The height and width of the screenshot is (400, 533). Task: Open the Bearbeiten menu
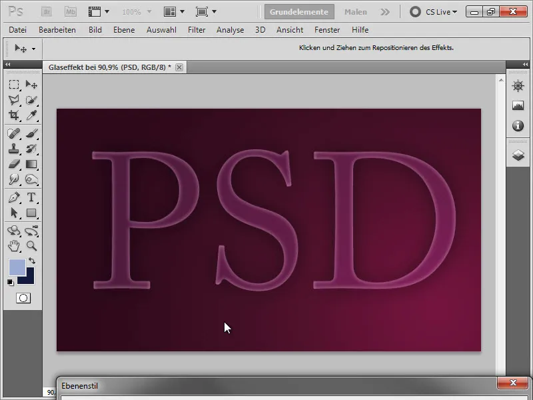coord(57,30)
